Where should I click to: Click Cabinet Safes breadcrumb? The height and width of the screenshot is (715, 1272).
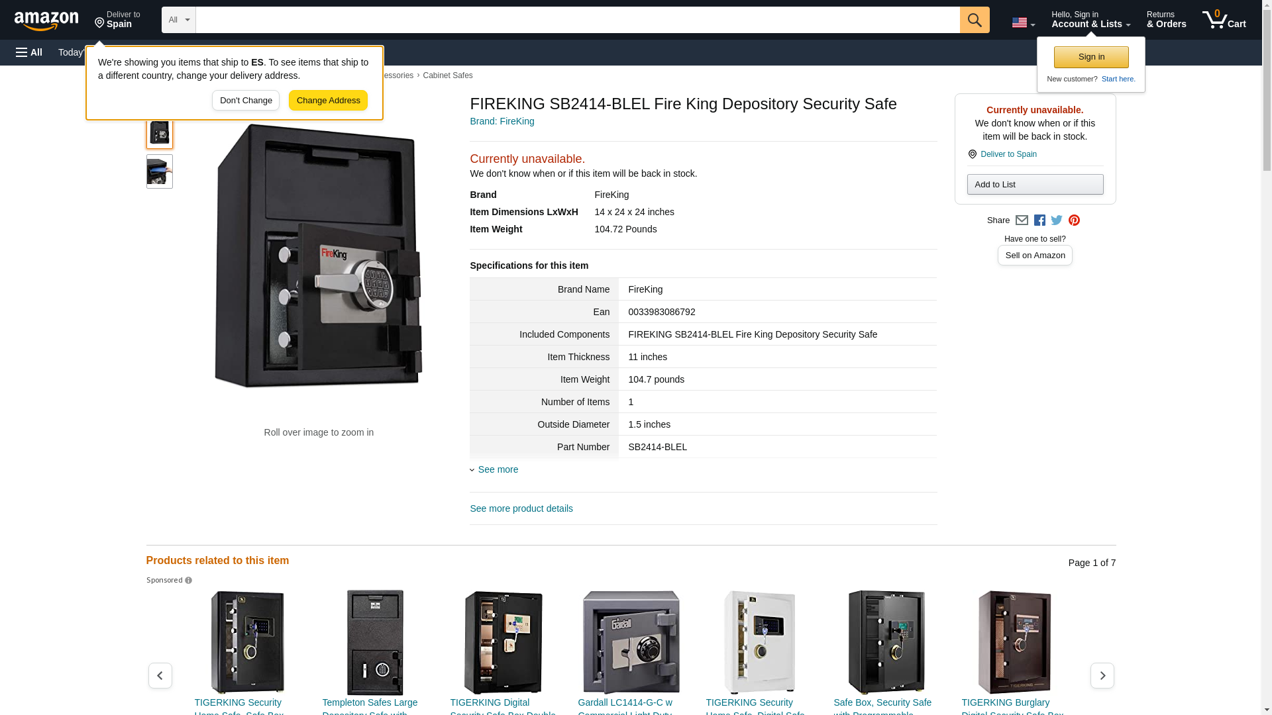click(x=447, y=75)
